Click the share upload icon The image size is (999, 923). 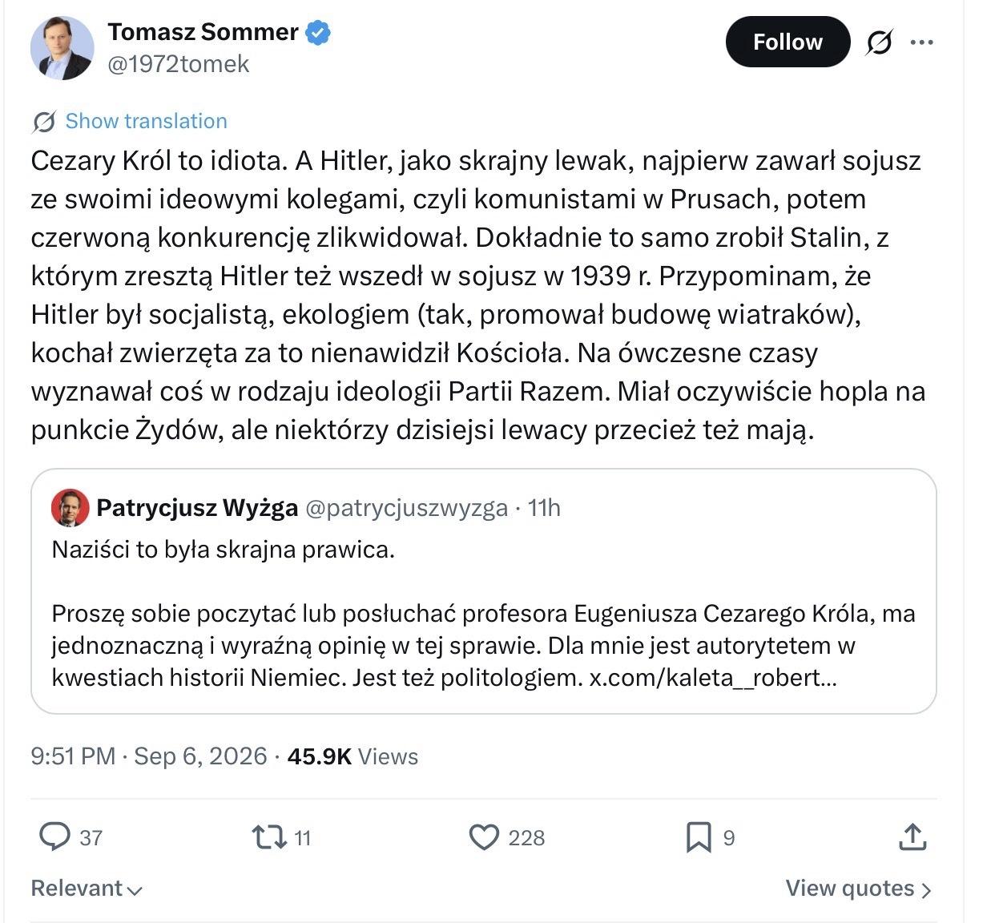click(912, 836)
